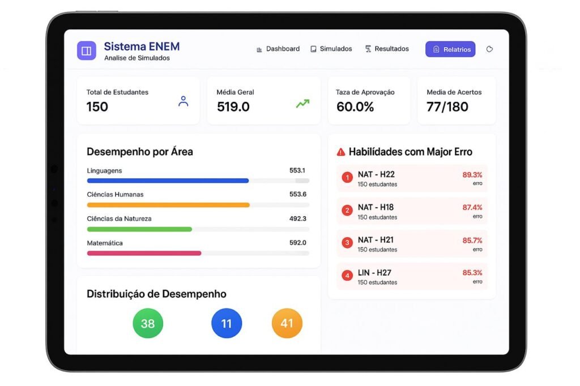
Task: Select the NAT - H22 error row
Action: click(x=412, y=178)
